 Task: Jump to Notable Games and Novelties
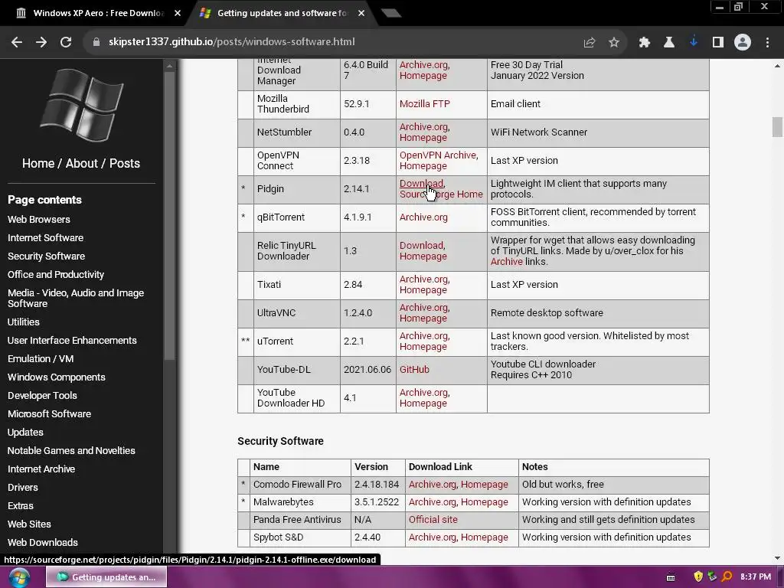(x=71, y=451)
